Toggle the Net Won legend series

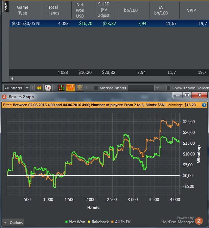(x=75, y=222)
